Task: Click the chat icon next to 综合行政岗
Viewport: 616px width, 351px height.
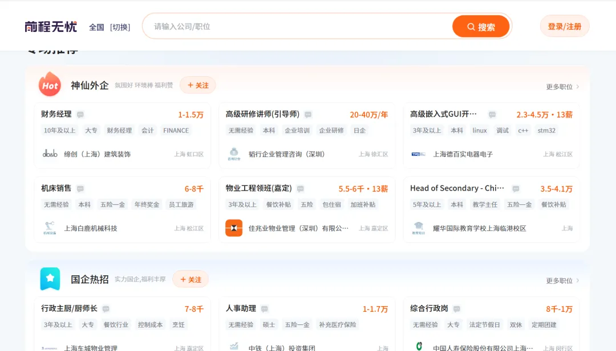Action: [x=456, y=309]
